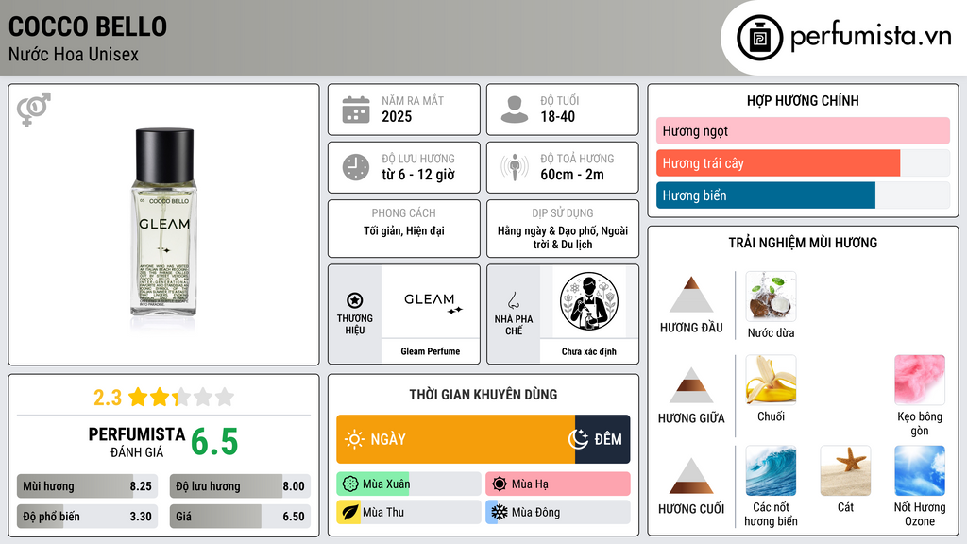Click the snowflake icon for Mùa Đông

click(500, 512)
